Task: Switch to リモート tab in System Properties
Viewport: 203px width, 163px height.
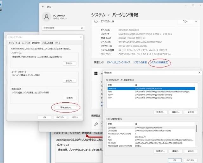Action: coord(58,43)
